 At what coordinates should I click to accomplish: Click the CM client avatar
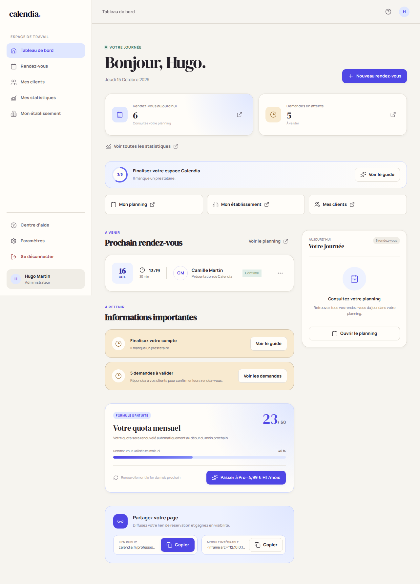coord(180,273)
